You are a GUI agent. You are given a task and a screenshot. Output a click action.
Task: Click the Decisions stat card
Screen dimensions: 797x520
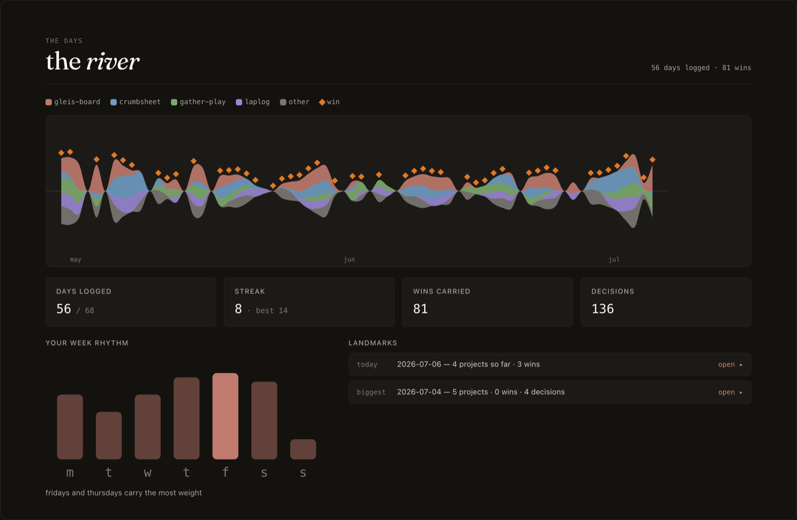click(666, 302)
